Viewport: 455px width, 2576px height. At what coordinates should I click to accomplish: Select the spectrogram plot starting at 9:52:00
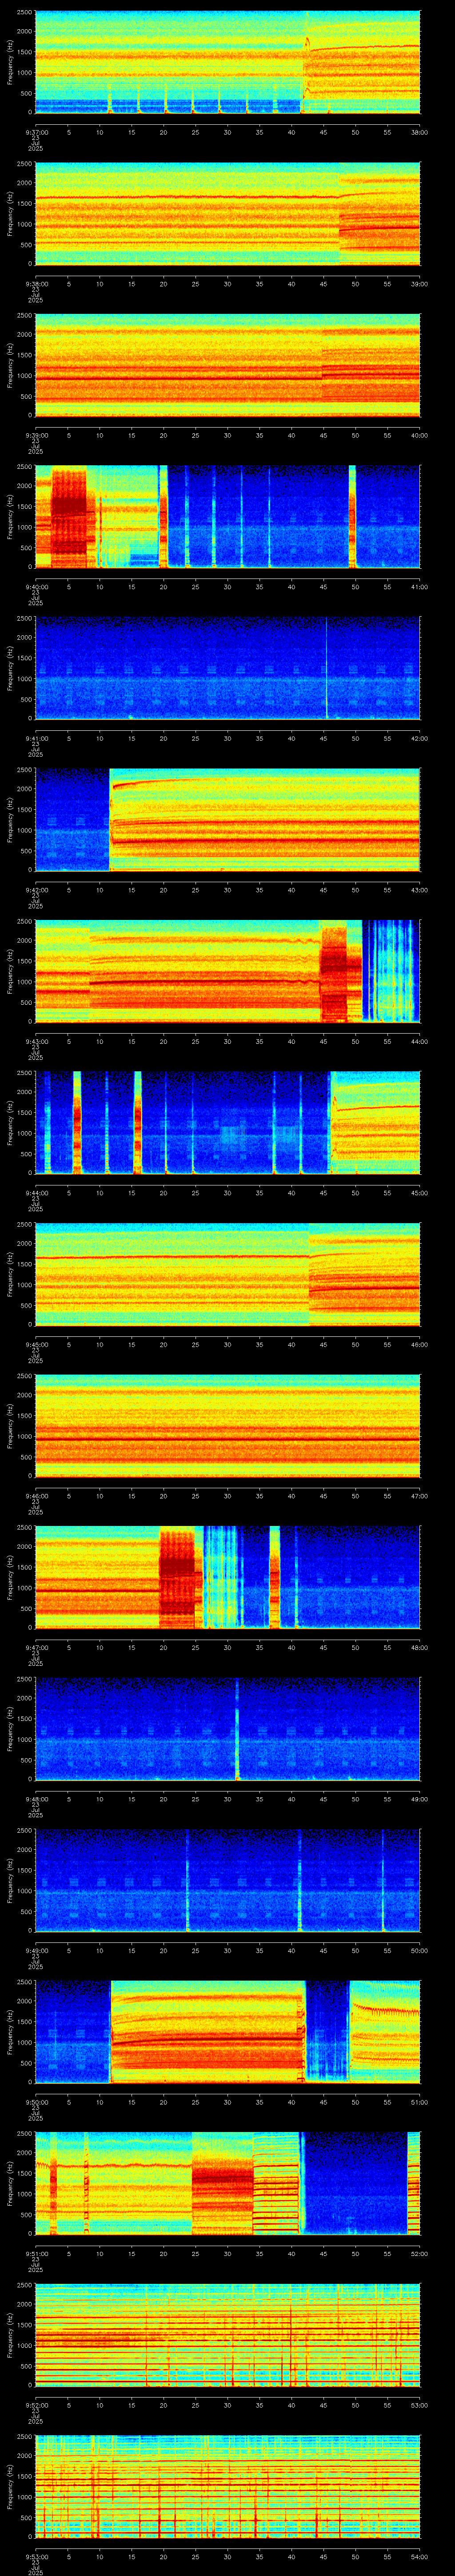[227, 2335]
